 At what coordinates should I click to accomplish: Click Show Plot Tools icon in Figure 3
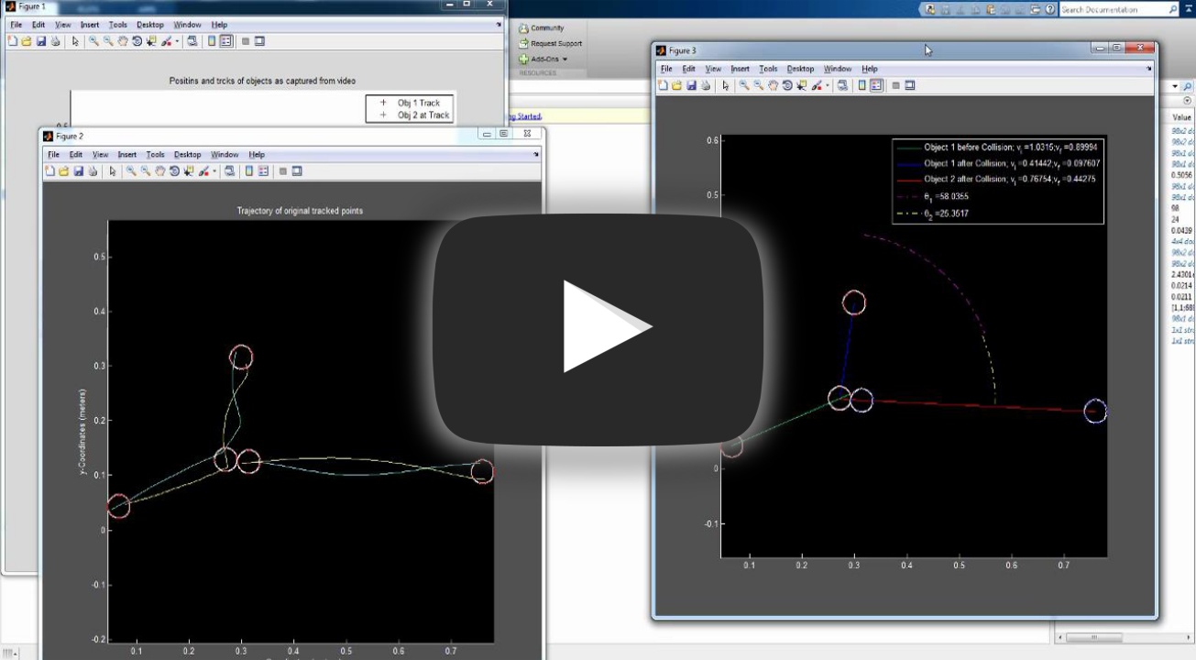(x=910, y=85)
